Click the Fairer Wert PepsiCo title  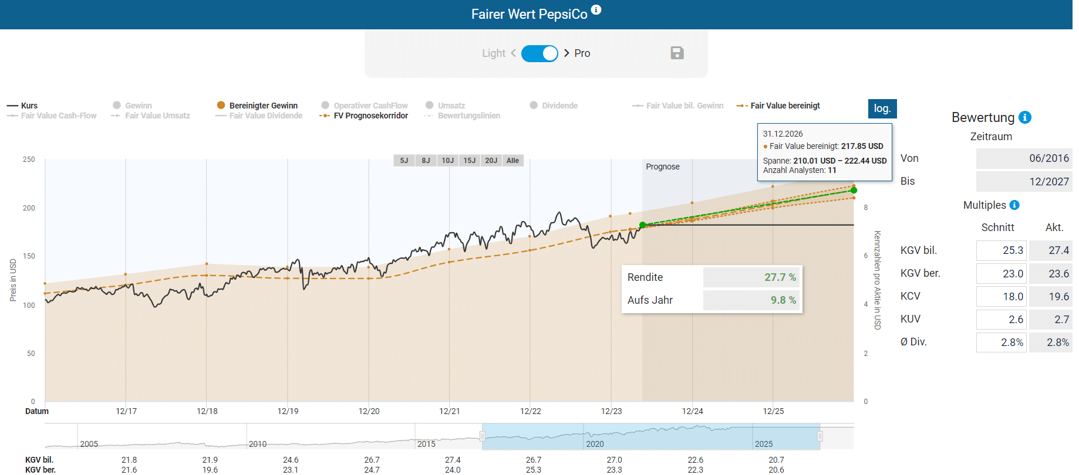pyautogui.click(x=529, y=14)
